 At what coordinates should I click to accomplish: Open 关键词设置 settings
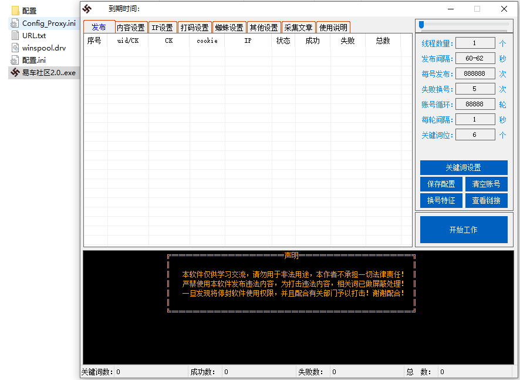click(x=464, y=167)
